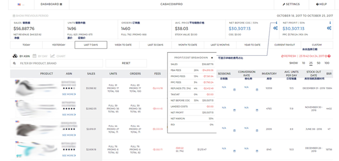Open the country flag selector dropdown
This screenshot has width=339, height=161.
point(21,4)
